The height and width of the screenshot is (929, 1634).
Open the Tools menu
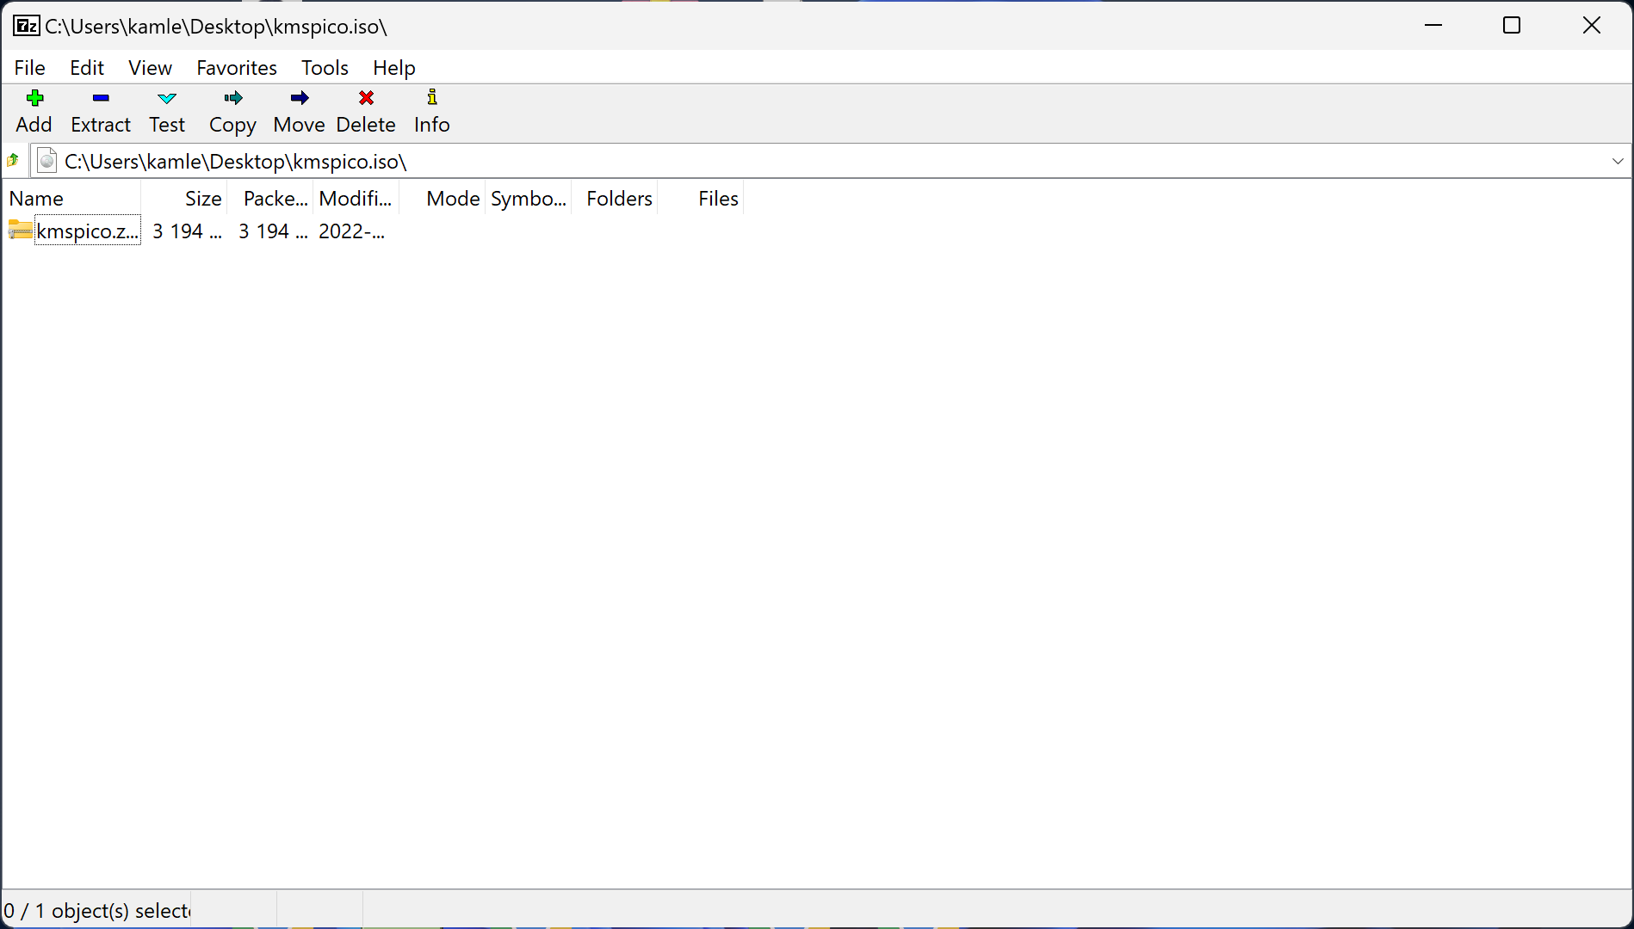coord(325,67)
